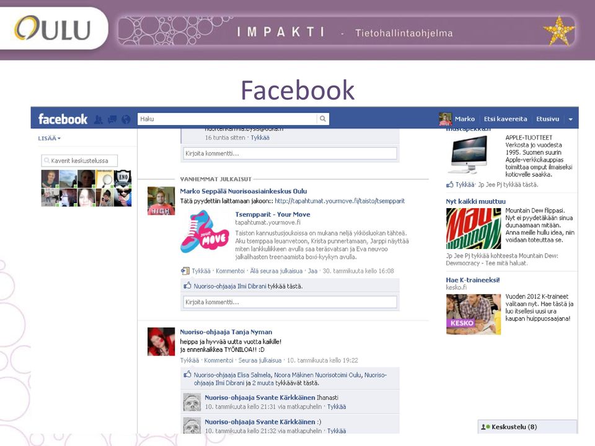Click the Mountain Dew ad image

[473, 229]
